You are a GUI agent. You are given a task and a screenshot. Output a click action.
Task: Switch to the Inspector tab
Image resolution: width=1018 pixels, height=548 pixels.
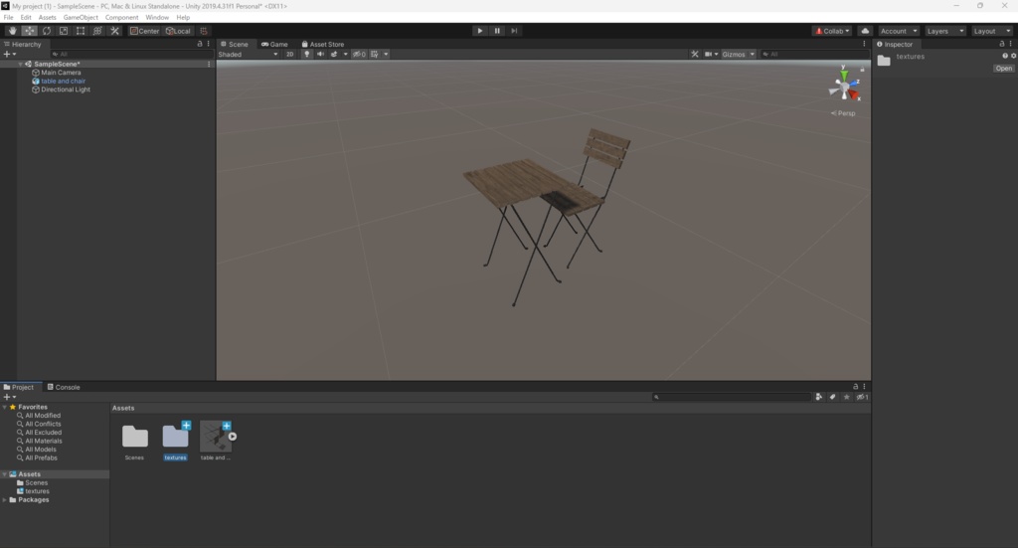(x=895, y=44)
